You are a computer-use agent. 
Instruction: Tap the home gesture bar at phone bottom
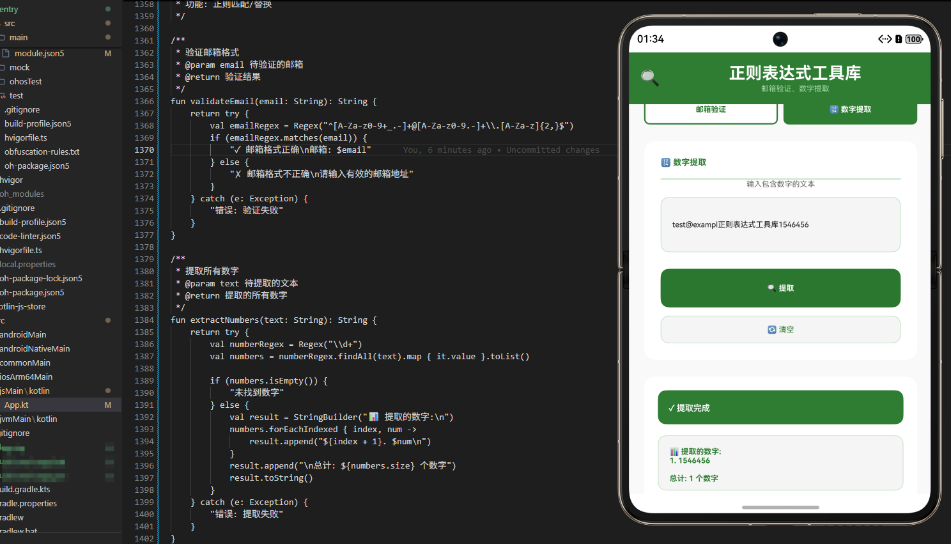[x=780, y=508]
